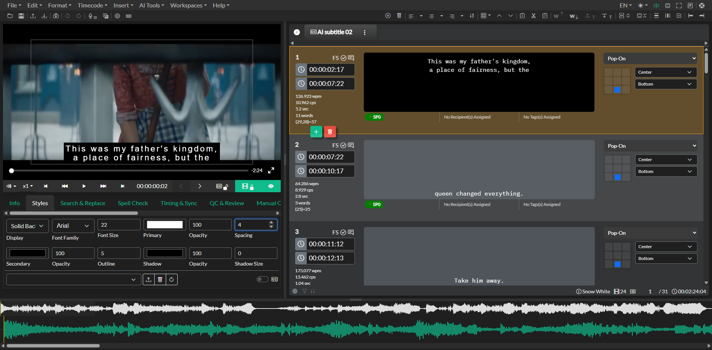Toggle subtitle visibility eye icon

[271, 186]
